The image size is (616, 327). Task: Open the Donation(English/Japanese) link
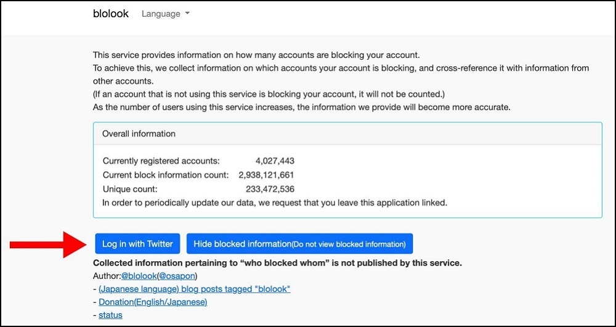153,302
